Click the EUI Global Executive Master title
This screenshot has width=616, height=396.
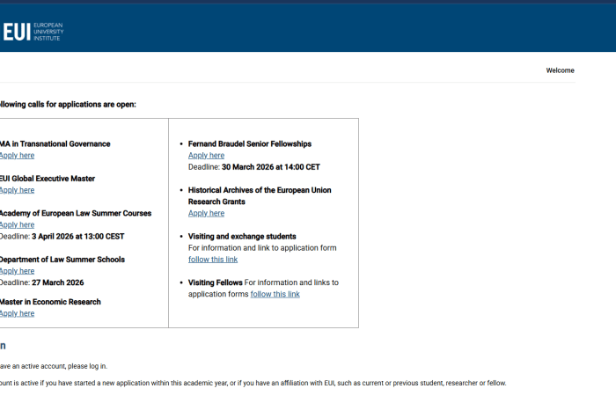[x=48, y=179]
